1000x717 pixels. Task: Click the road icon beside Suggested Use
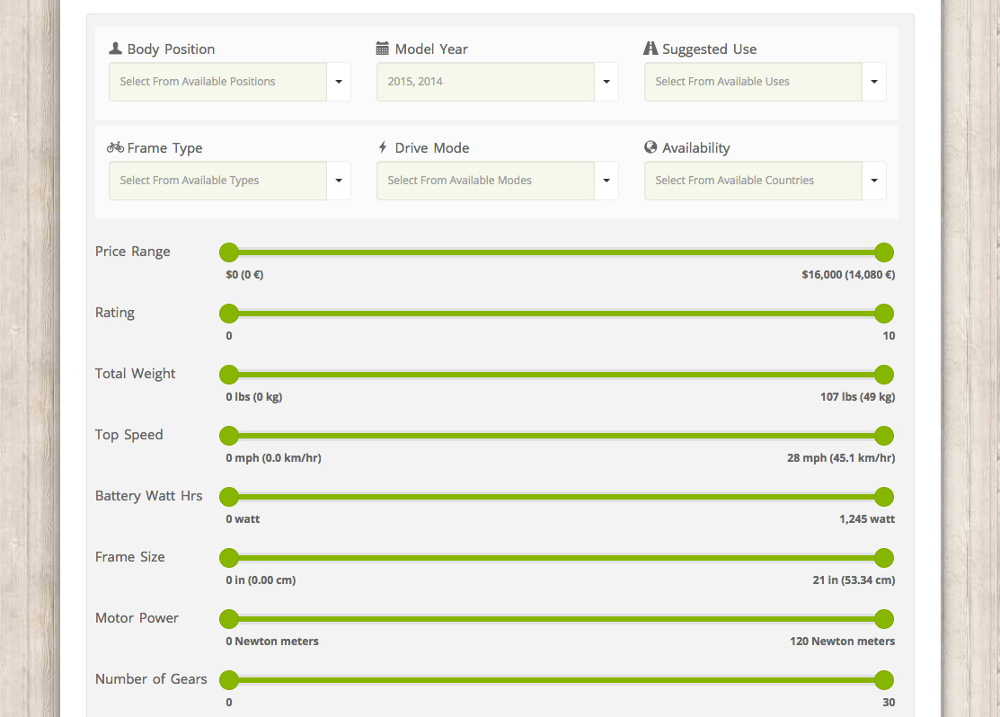click(x=650, y=49)
